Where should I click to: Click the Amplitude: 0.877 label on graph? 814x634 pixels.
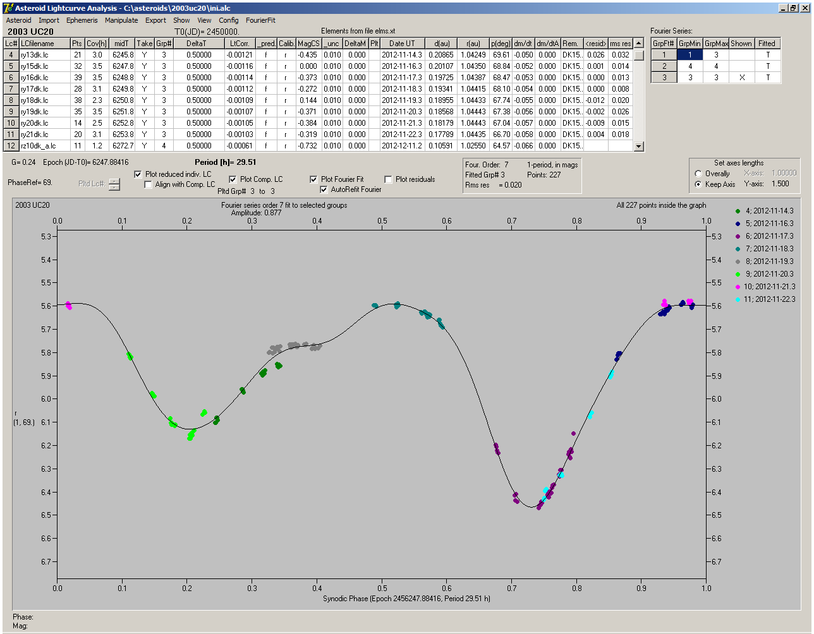coord(256,213)
